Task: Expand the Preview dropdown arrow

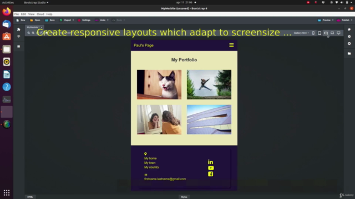Action: point(333,20)
